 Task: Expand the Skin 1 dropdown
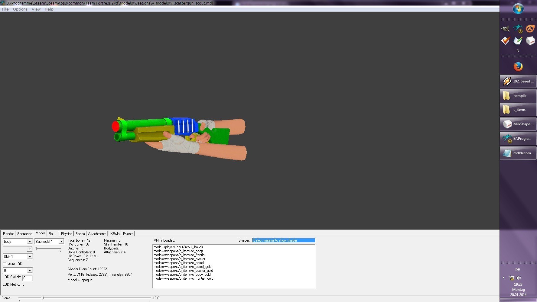point(30,257)
